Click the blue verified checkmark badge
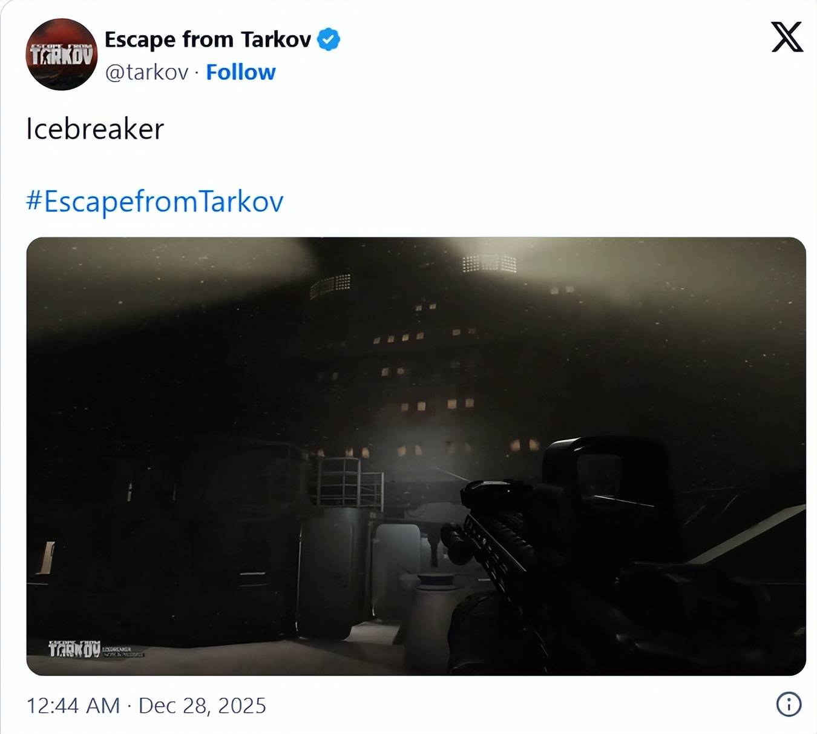 coord(329,39)
